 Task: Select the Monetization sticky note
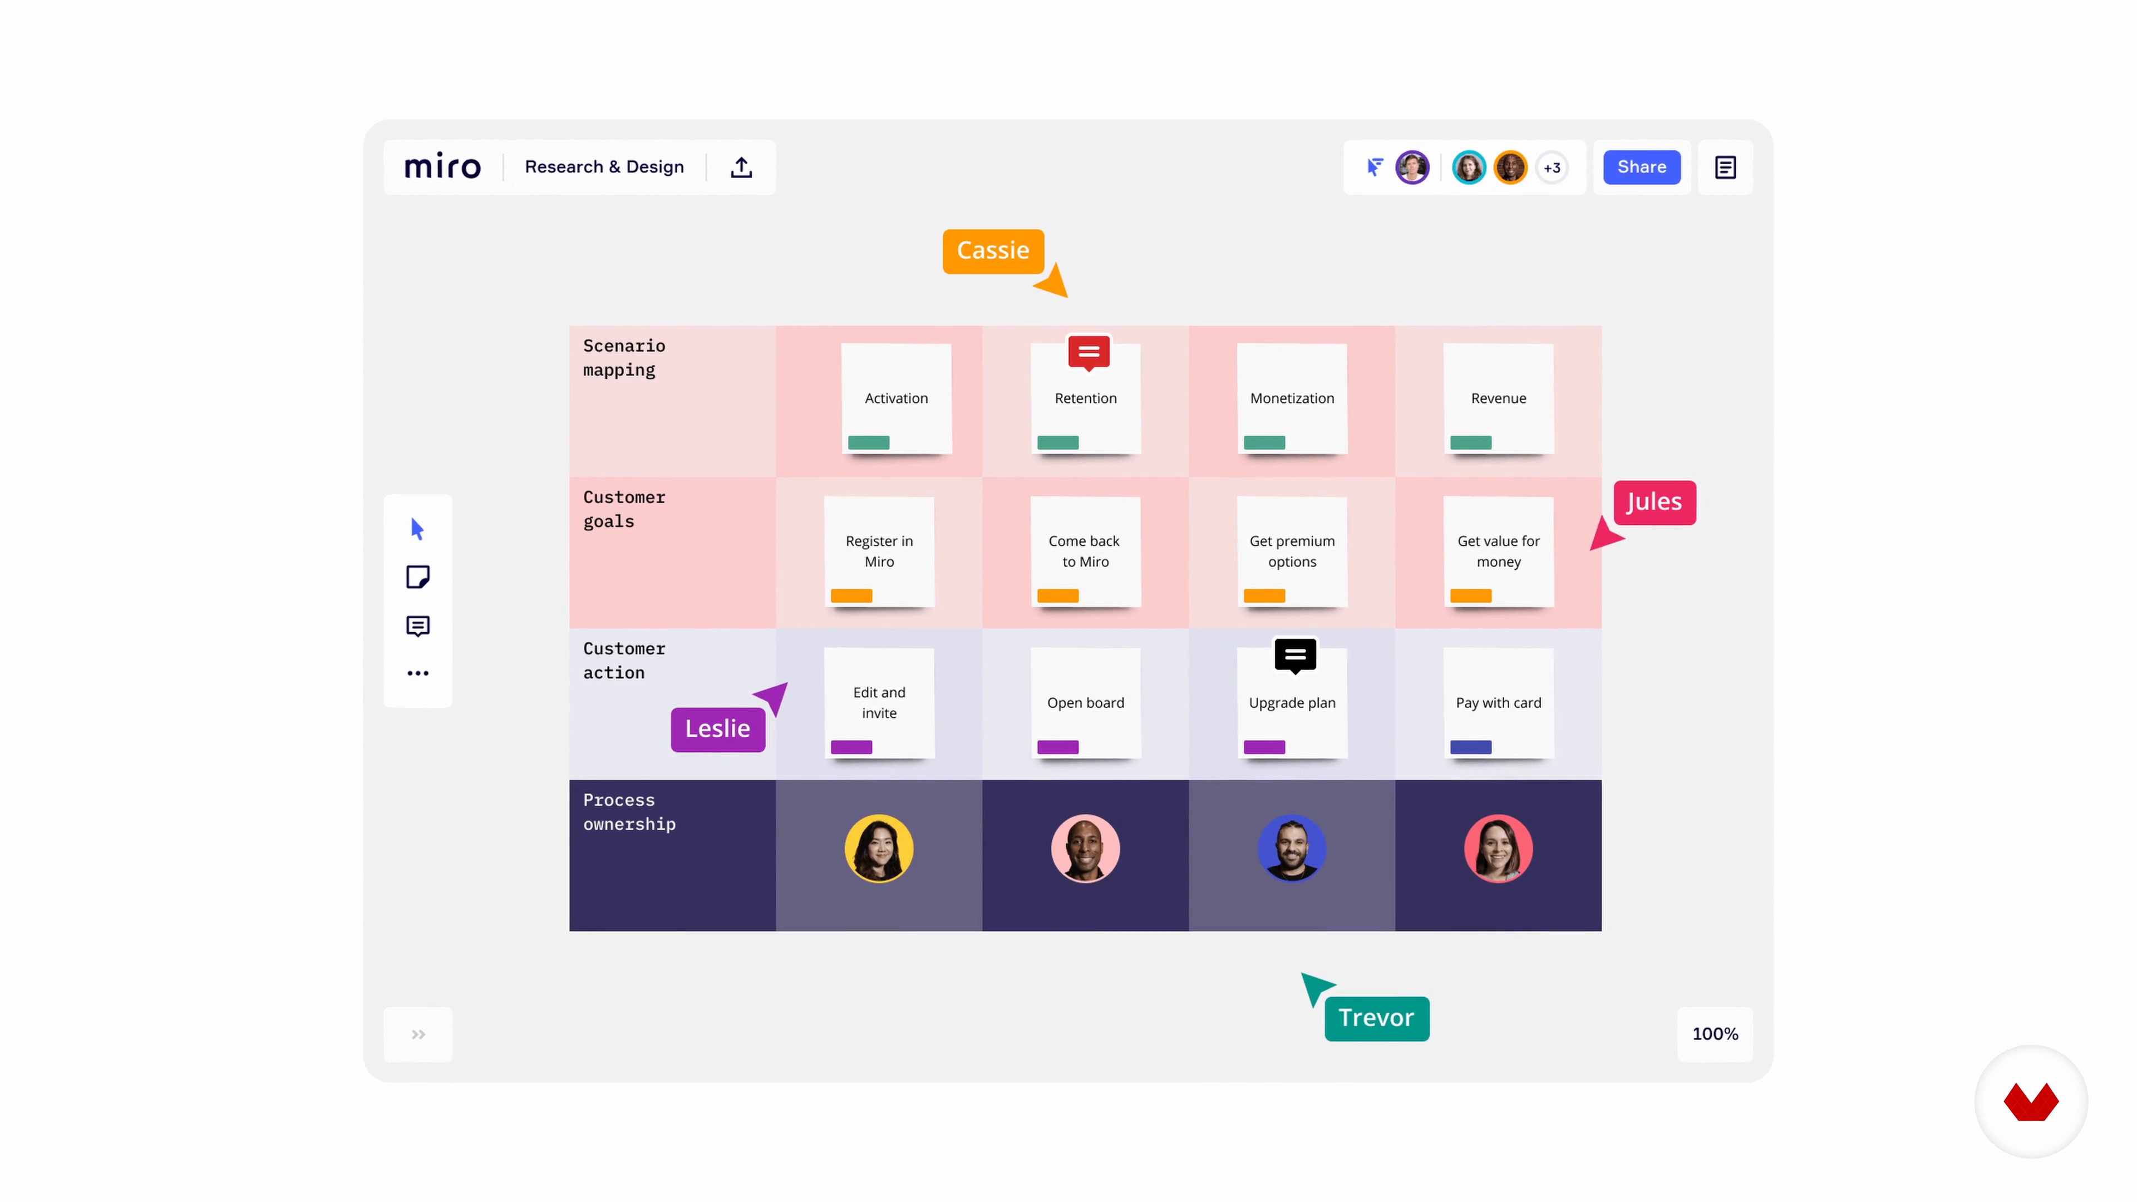(x=1292, y=398)
